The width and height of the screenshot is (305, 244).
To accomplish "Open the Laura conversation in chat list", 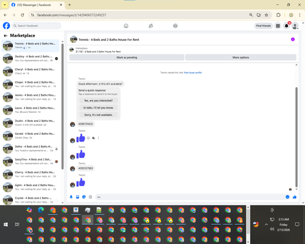I will pyautogui.click(x=30, y=110).
